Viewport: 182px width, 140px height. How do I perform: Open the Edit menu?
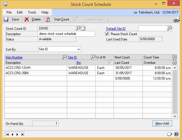(x=20, y=12)
